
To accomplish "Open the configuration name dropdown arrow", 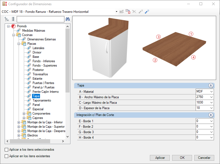I will tap(116, 11).
